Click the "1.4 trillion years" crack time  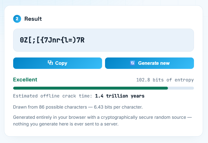tap(120, 96)
